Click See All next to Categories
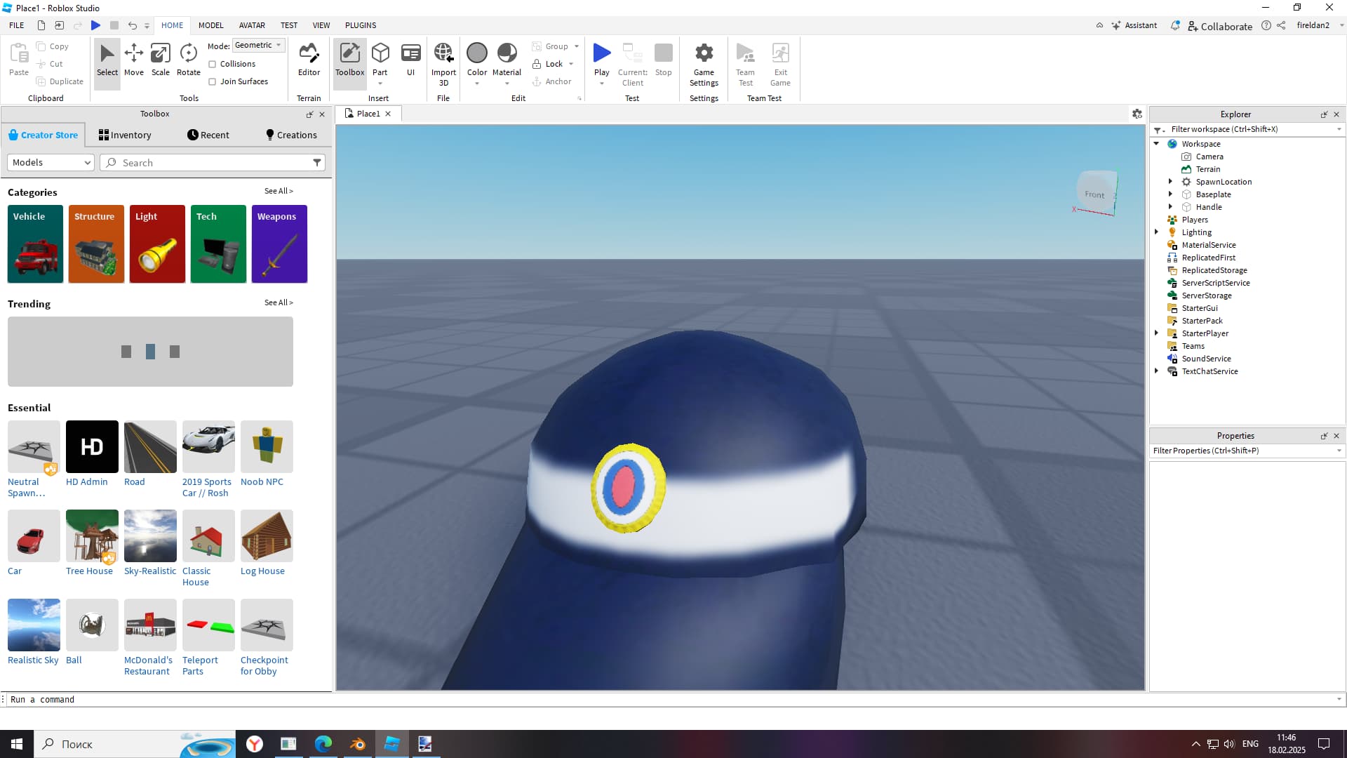Viewport: 1347px width, 758px height. [x=279, y=191]
